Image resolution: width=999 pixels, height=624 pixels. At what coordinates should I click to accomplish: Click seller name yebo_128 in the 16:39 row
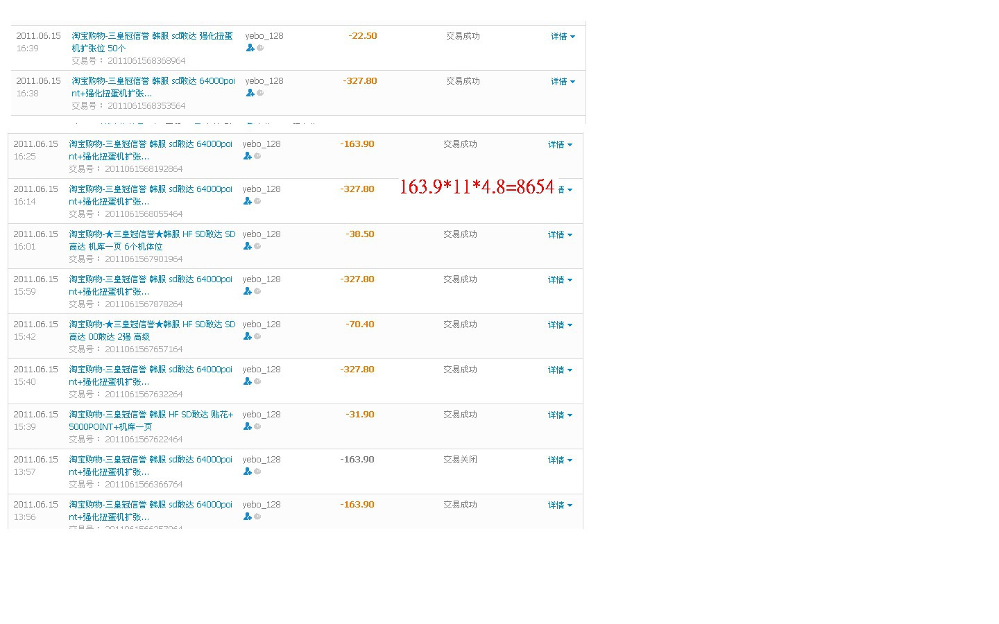(x=264, y=36)
